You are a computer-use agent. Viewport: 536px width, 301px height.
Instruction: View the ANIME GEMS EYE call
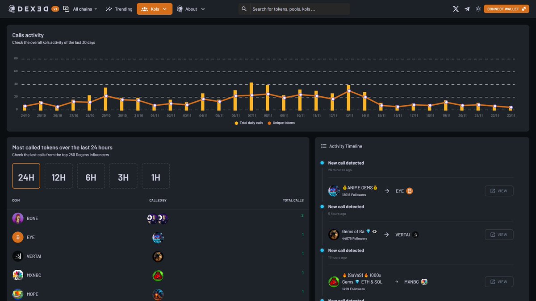tap(499, 191)
